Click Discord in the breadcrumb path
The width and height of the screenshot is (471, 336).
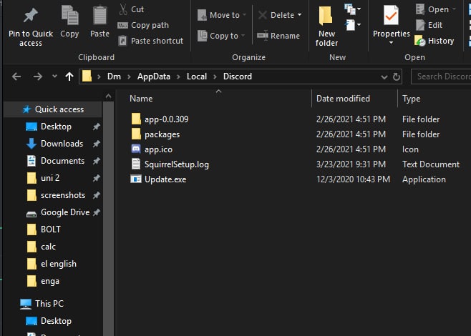(x=238, y=76)
